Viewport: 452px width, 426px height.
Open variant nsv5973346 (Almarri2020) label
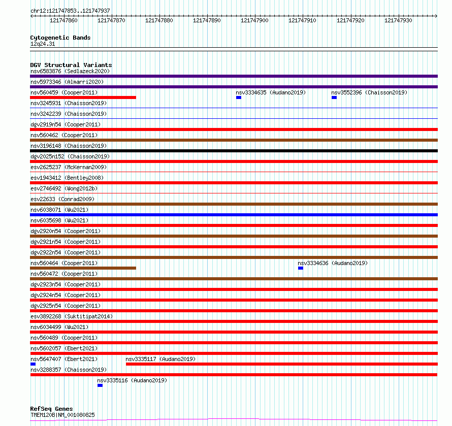pyautogui.click(x=67, y=82)
